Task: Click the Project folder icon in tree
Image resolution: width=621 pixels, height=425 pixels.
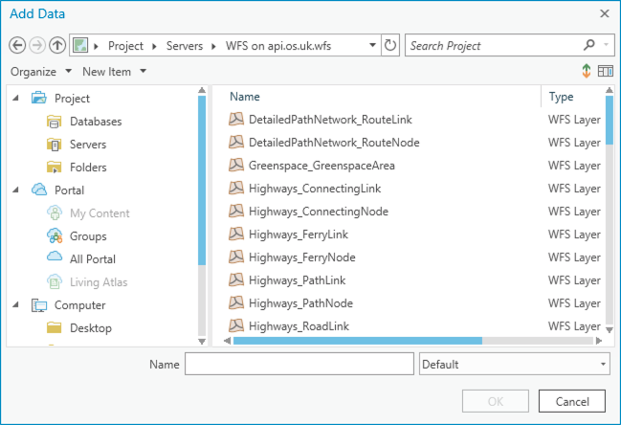Action: click(39, 98)
